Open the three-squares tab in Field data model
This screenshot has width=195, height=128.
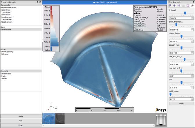point(170,6)
